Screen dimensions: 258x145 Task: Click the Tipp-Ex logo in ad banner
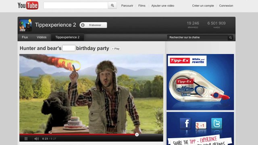(x=180, y=61)
